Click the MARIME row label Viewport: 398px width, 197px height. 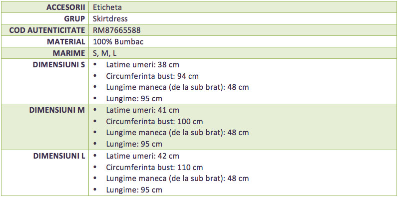[69, 53]
